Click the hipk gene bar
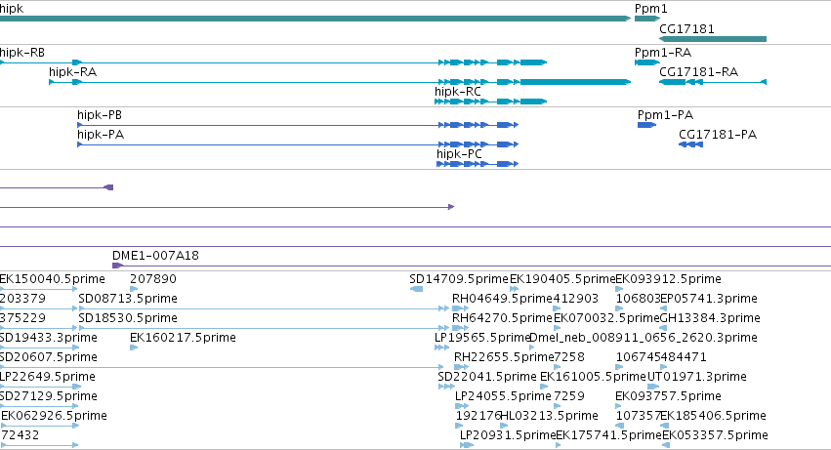Screen dimensions: 831x450 click(315, 19)
